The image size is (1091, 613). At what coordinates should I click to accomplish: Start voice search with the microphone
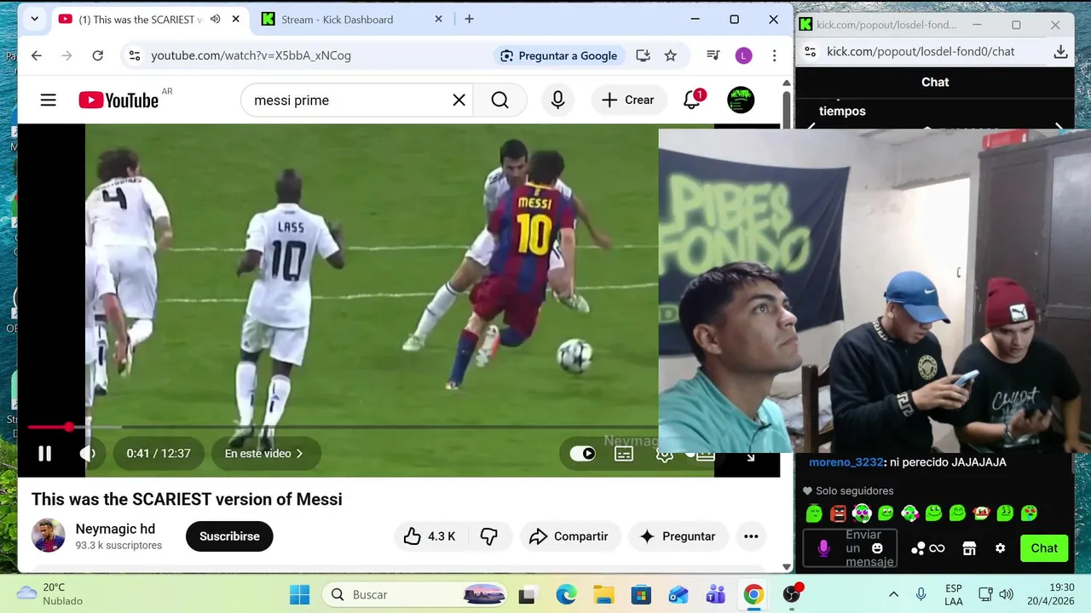point(557,100)
